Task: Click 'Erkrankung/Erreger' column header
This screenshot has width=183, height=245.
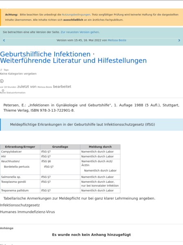Action: point(20,147)
